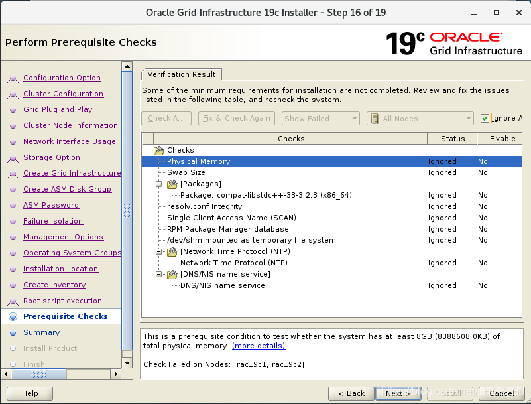Image resolution: width=531 pixels, height=404 pixels.
Task: Click the vertical scrollbar down arrow
Action: [128, 362]
